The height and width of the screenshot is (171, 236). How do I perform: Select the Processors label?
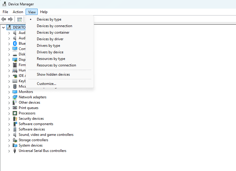pyautogui.click(x=27, y=113)
